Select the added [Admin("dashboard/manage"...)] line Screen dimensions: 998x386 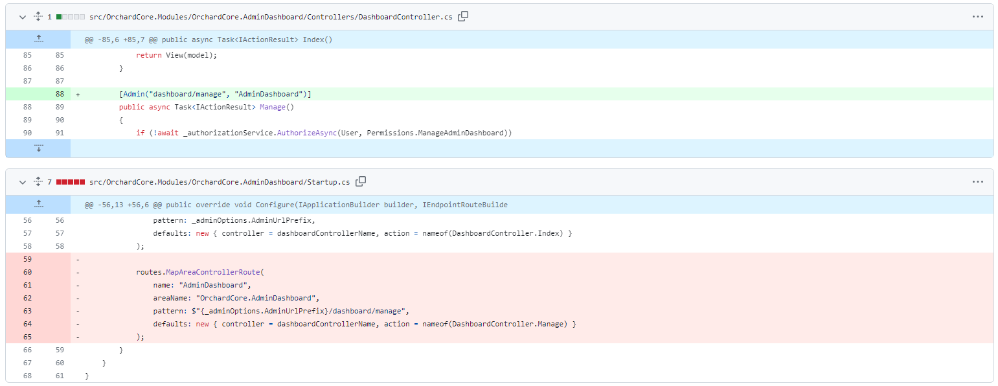532,94
